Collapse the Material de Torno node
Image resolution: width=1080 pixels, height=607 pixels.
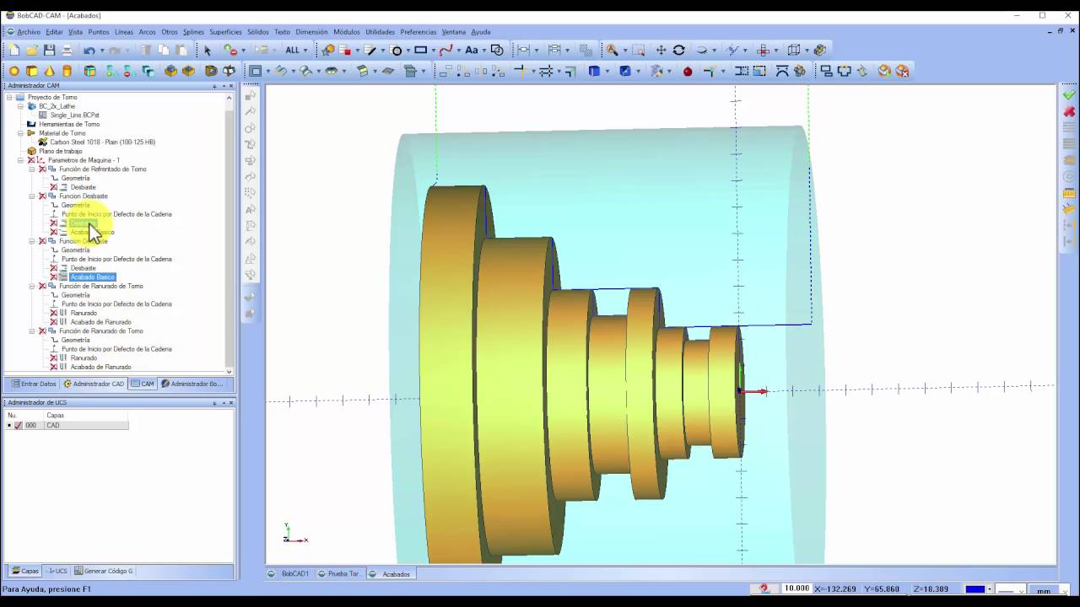pyautogui.click(x=21, y=133)
